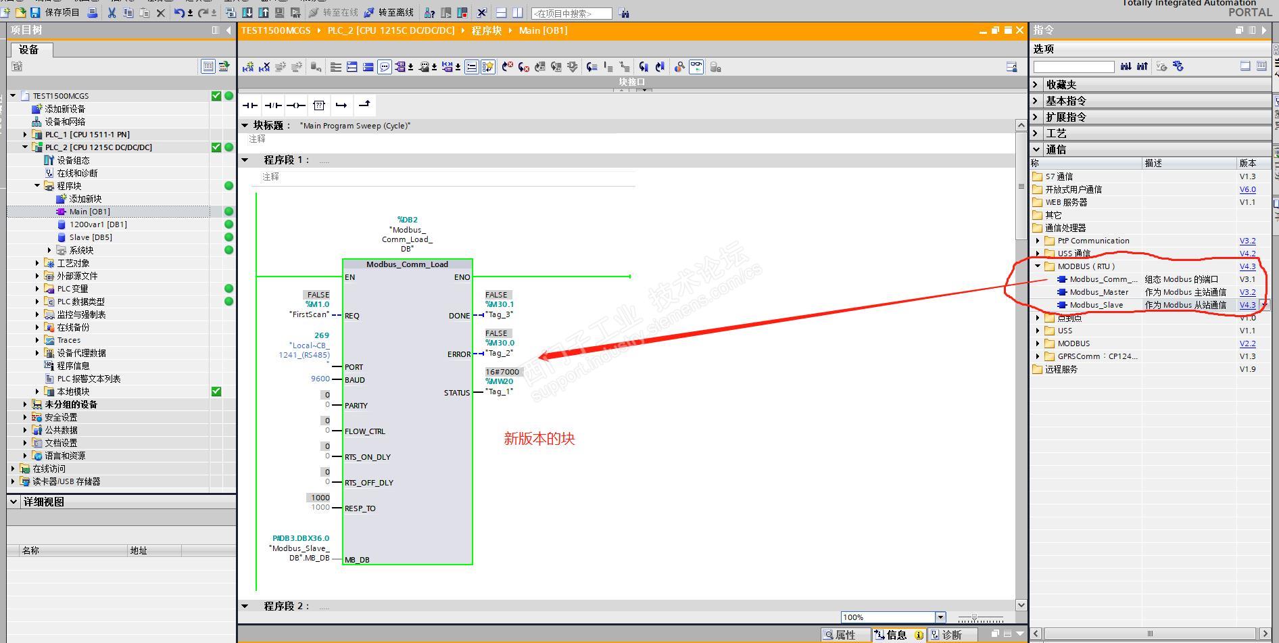The height and width of the screenshot is (643, 1279).
Task: Click the Monitoring on/off glasses icon
Action: coord(696,66)
